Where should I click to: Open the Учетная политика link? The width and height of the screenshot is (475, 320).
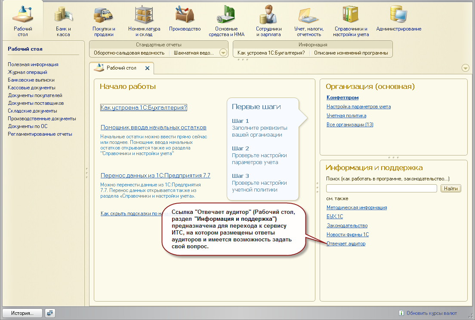[346, 116]
